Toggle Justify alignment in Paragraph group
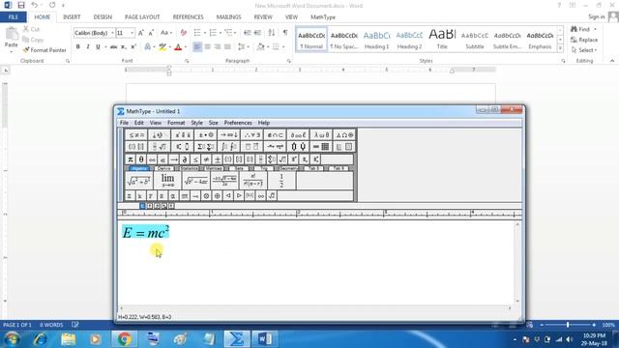This screenshot has height=348, width=619. 227,47
